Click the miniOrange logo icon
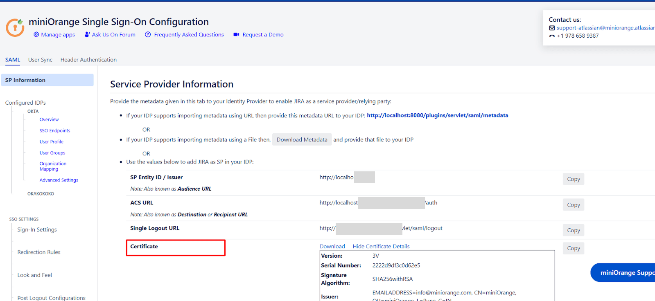This screenshot has height=301, width=655. [15, 27]
